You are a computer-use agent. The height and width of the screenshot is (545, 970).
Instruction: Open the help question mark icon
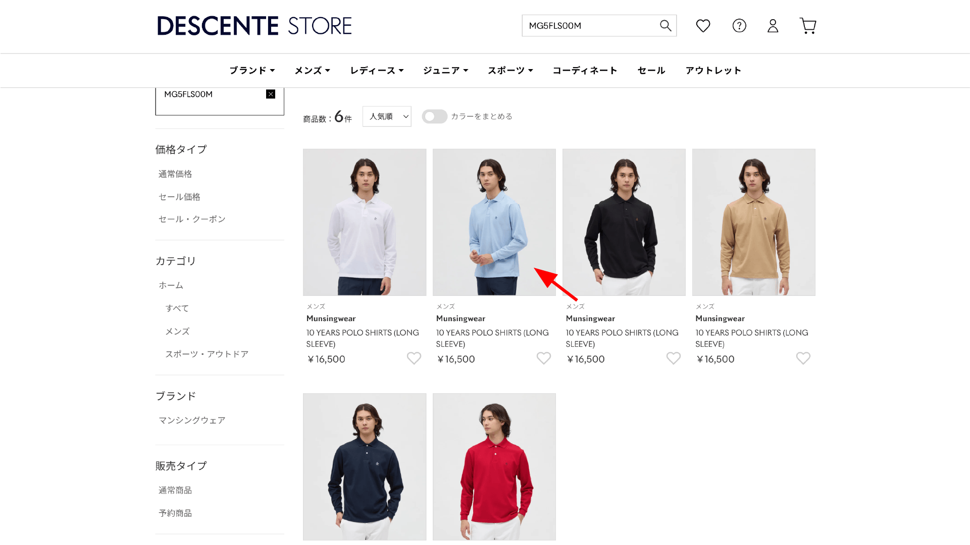[x=739, y=26]
